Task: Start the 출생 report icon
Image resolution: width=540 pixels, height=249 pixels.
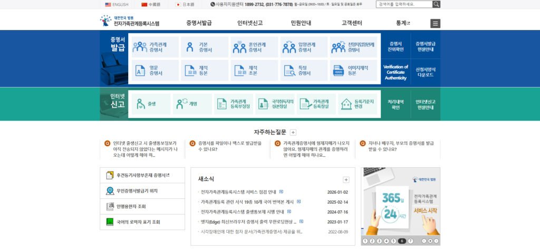Action: (x=141, y=104)
